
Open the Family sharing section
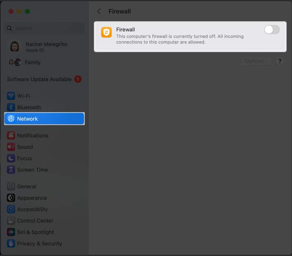(32, 62)
